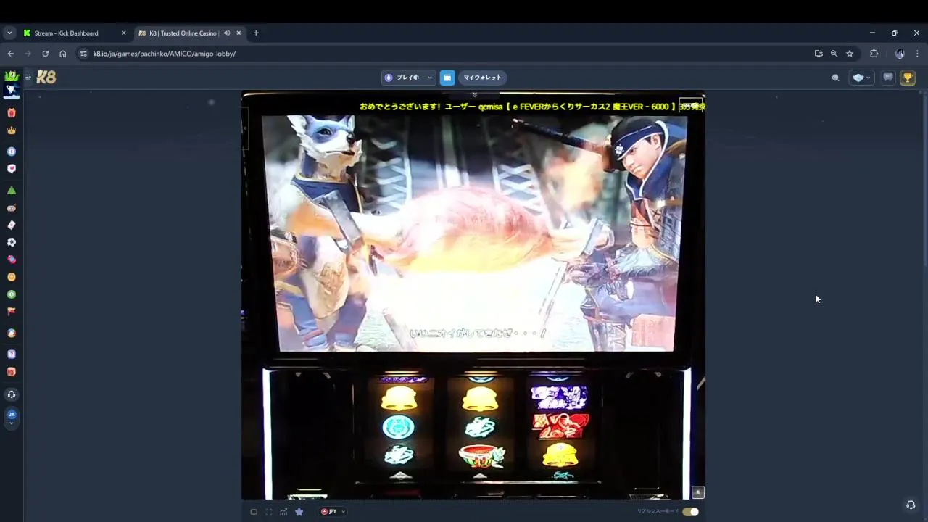This screenshot has width=928, height=522.
Task: Open game statistics chart icon
Action: [283, 512]
